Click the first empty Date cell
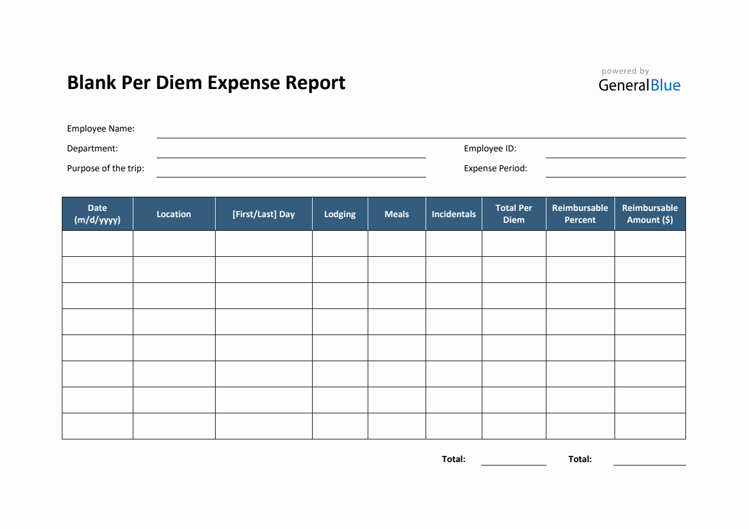The image size is (749, 529). click(97, 243)
